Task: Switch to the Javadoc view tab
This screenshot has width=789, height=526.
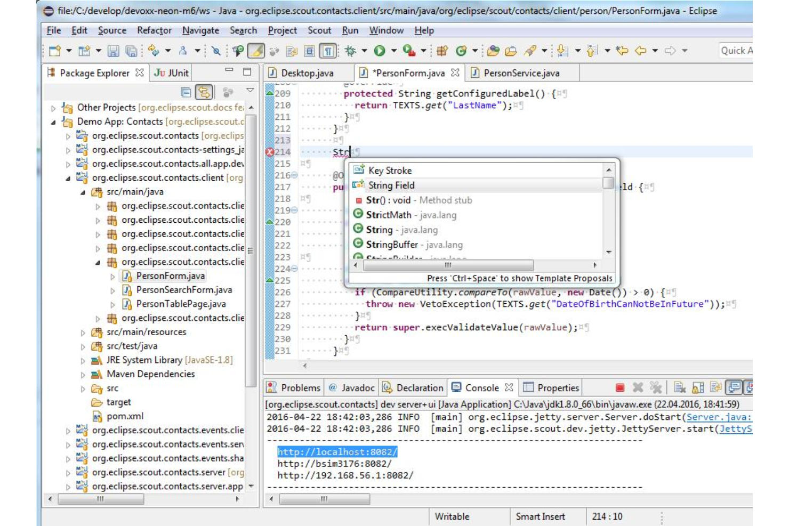Action: coord(351,388)
